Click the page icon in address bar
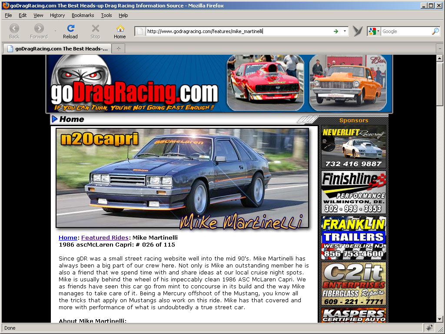 point(140,31)
